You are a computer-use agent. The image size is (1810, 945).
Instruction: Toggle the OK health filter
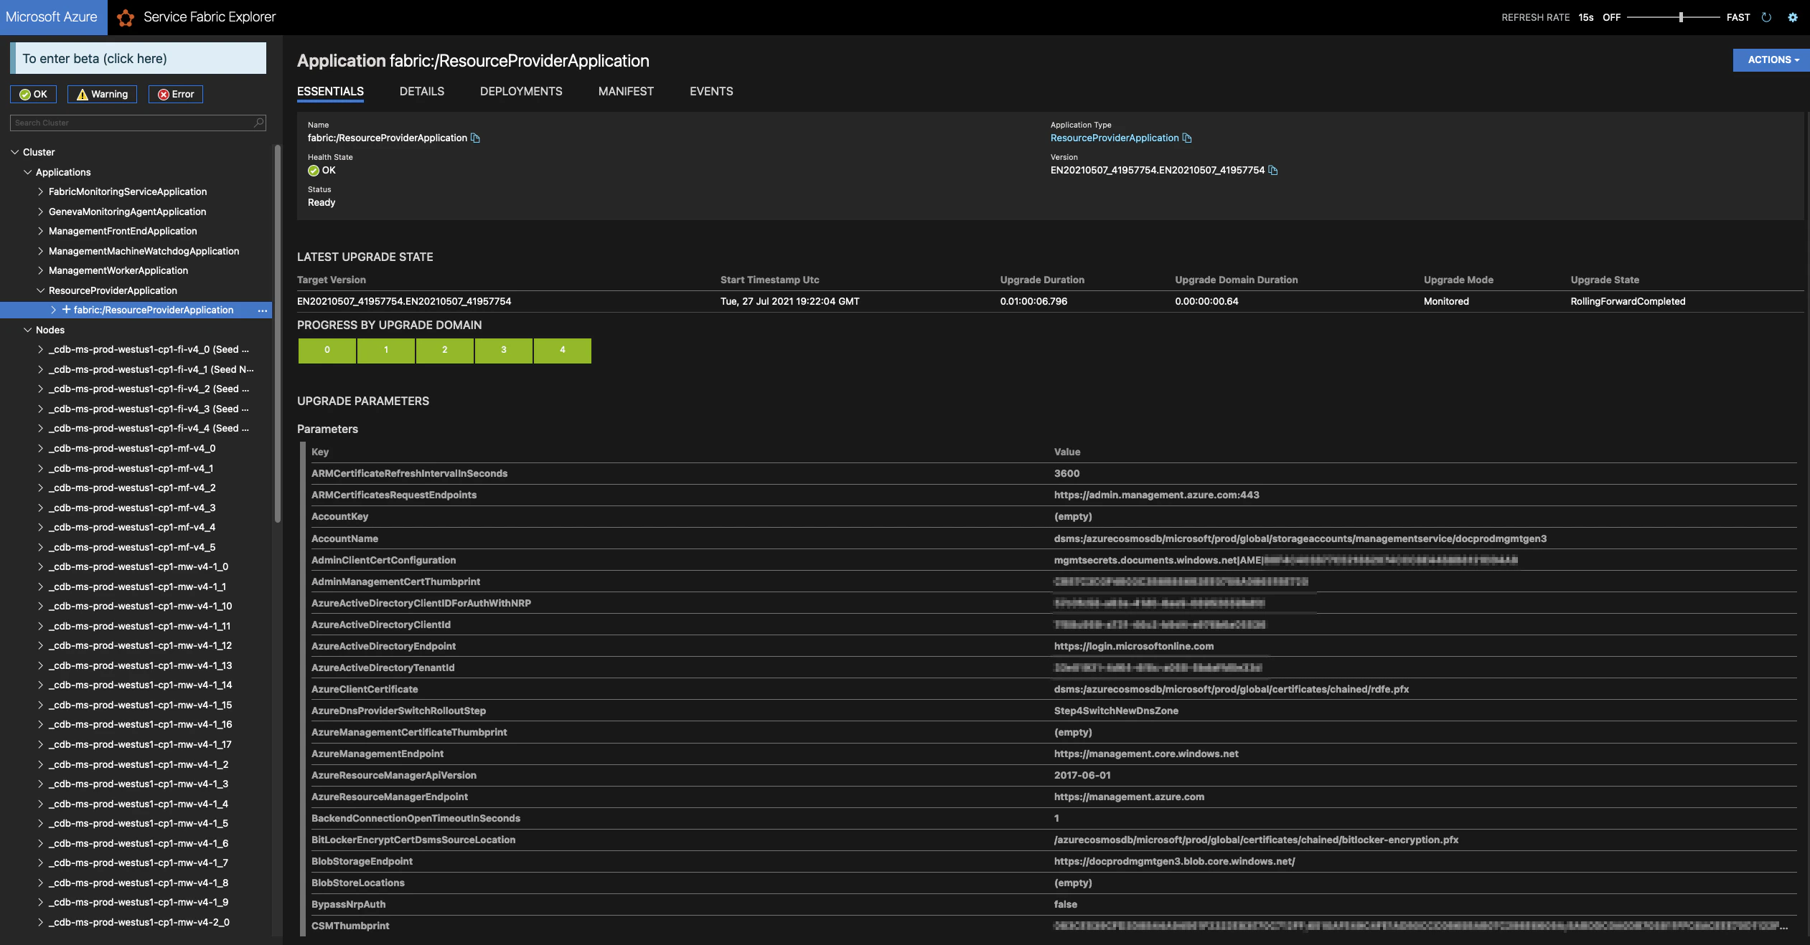34,94
